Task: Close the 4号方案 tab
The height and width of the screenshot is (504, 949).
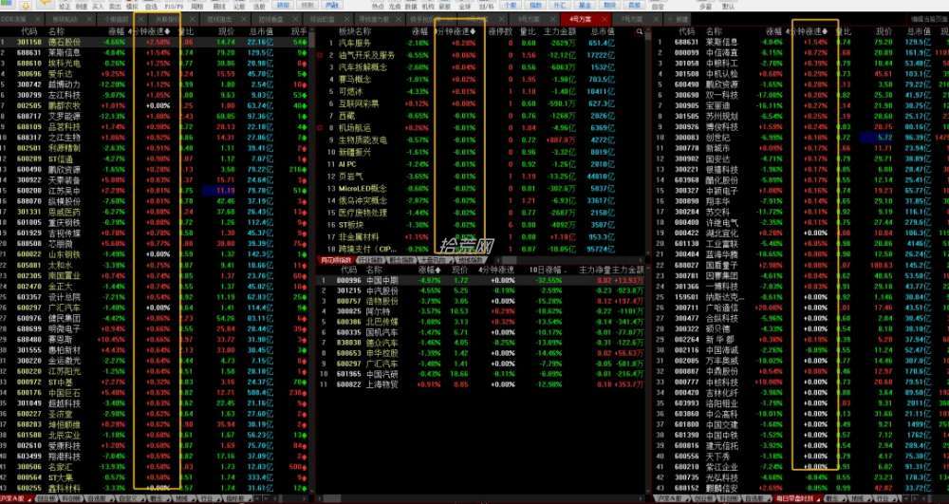Action: [604, 19]
